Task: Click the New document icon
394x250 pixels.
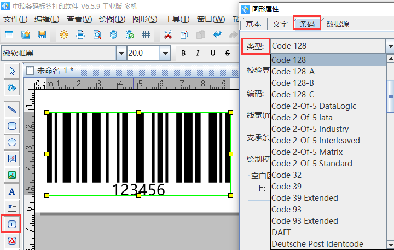Action: click(x=9, y=34)
